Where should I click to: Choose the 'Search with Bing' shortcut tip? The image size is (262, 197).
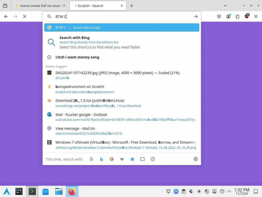click(x=122, y=42)
